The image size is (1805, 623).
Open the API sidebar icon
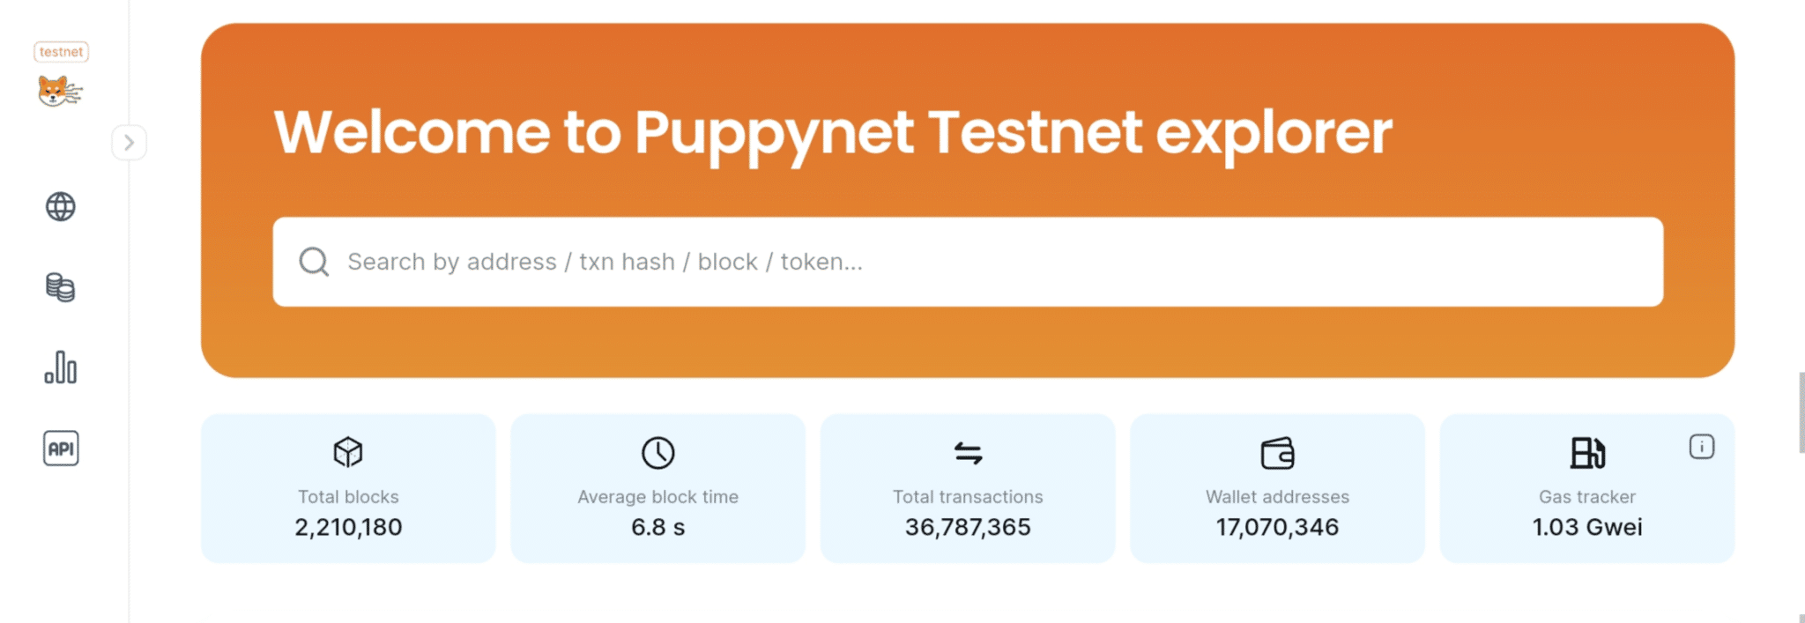(x=61, y=449)
